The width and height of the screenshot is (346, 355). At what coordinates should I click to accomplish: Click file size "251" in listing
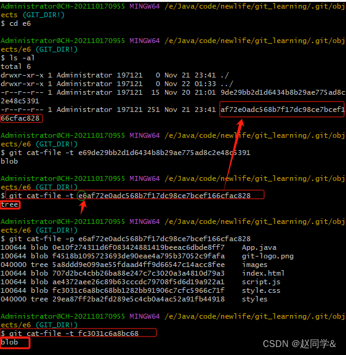point(154,110)
